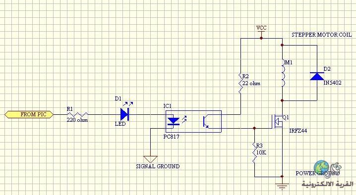This screenshot has width=356, height=195.
Task: Select the IRFZ44 part name text
Action: coord(298,131)
